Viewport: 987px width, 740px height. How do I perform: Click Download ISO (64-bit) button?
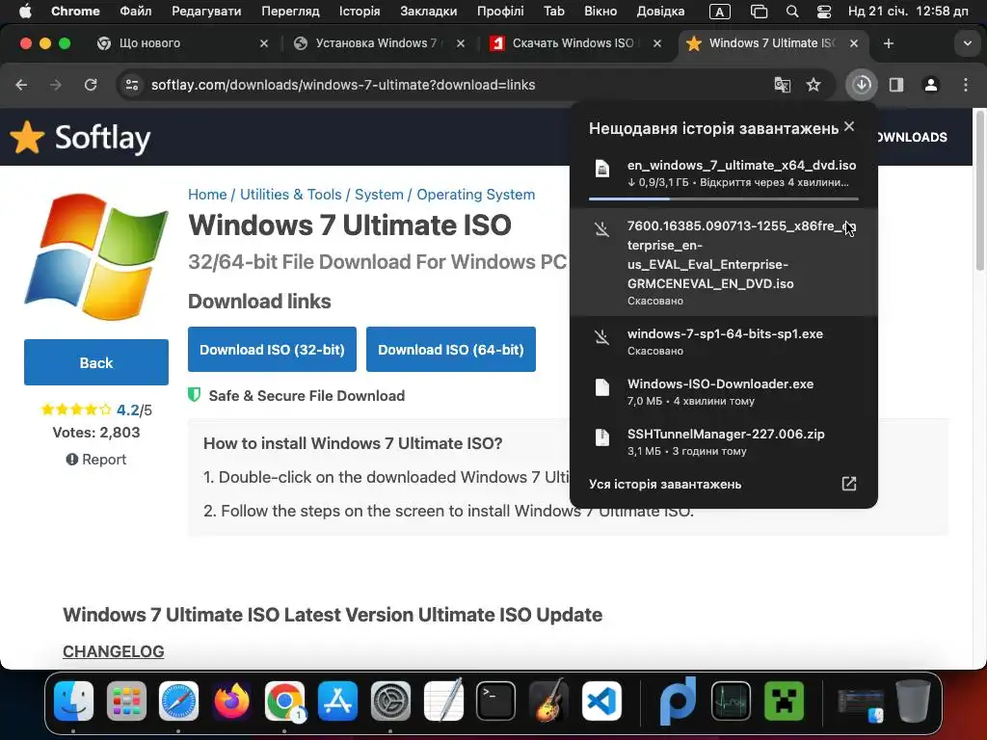[x=451, y=349]
